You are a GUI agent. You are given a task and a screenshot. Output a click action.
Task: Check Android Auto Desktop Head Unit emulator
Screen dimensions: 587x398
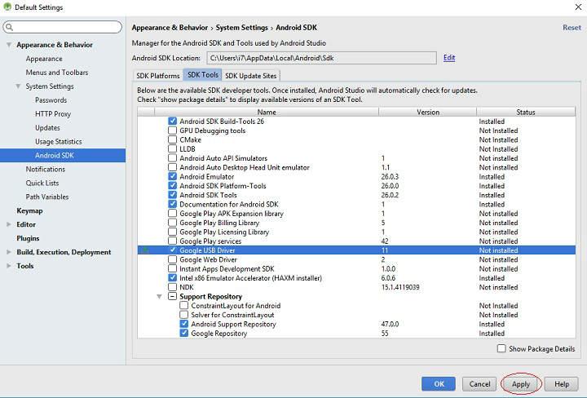pos(172,167)
